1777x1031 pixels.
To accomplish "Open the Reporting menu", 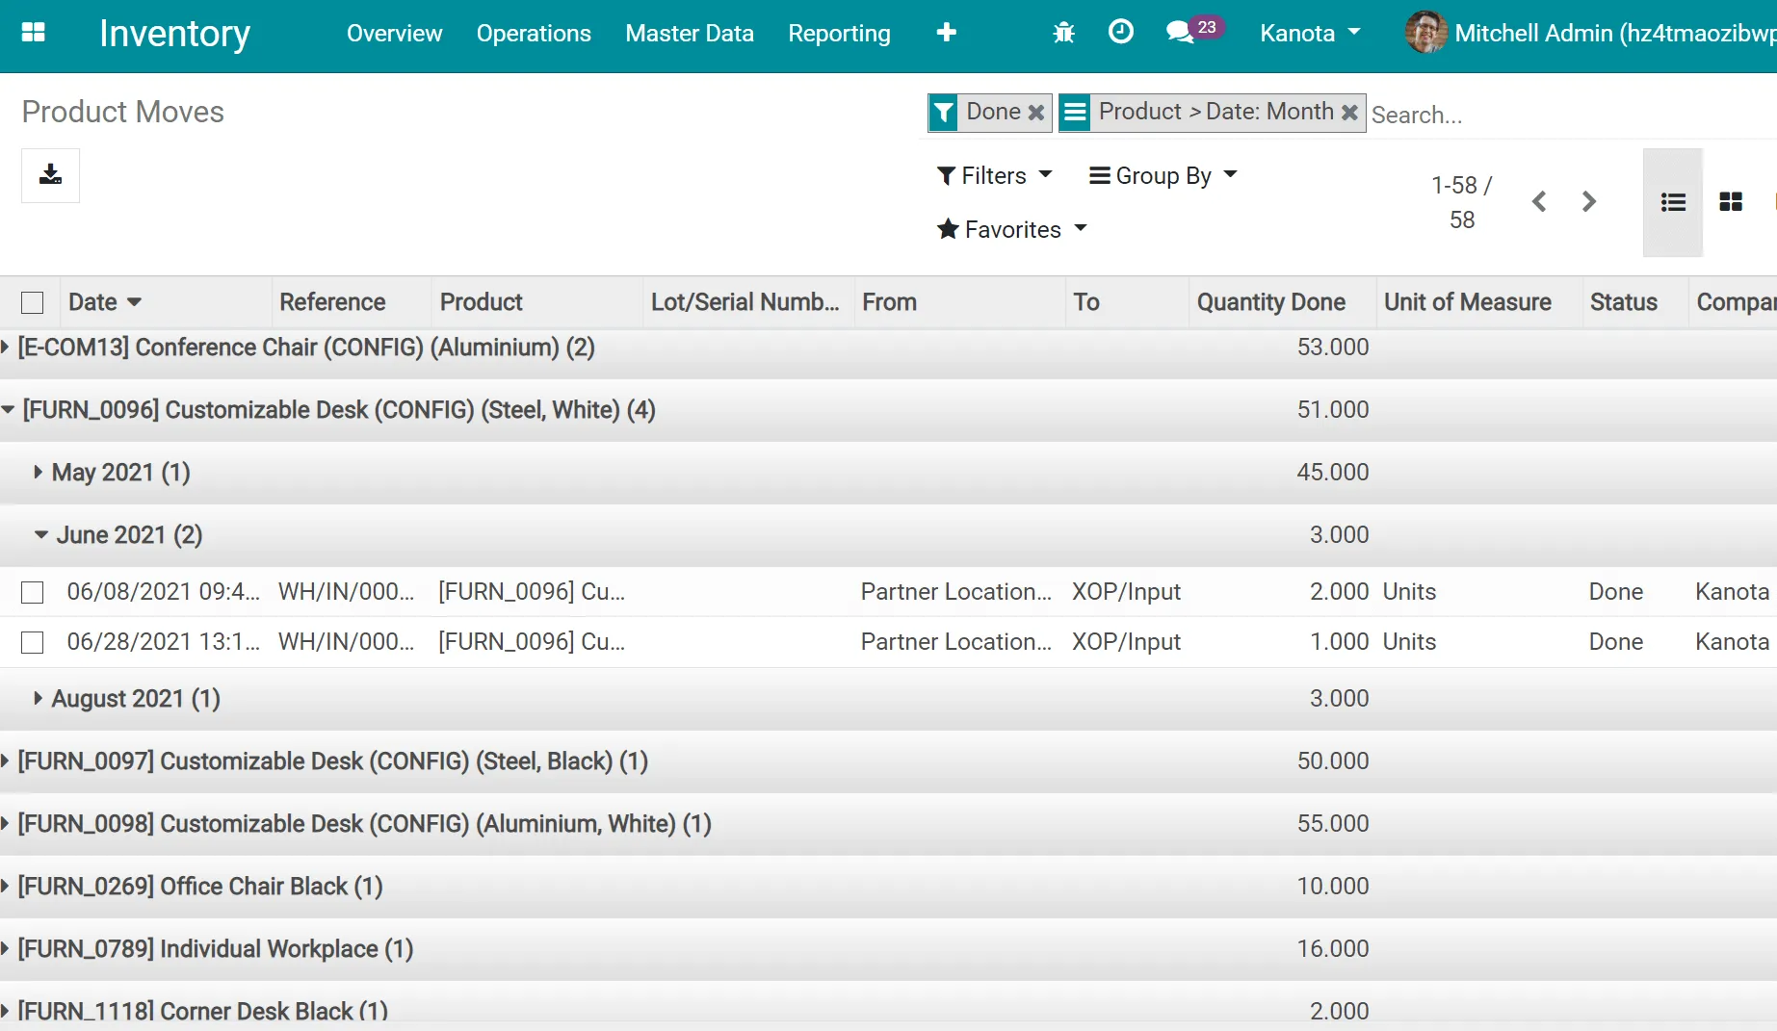I will point(838,33).
